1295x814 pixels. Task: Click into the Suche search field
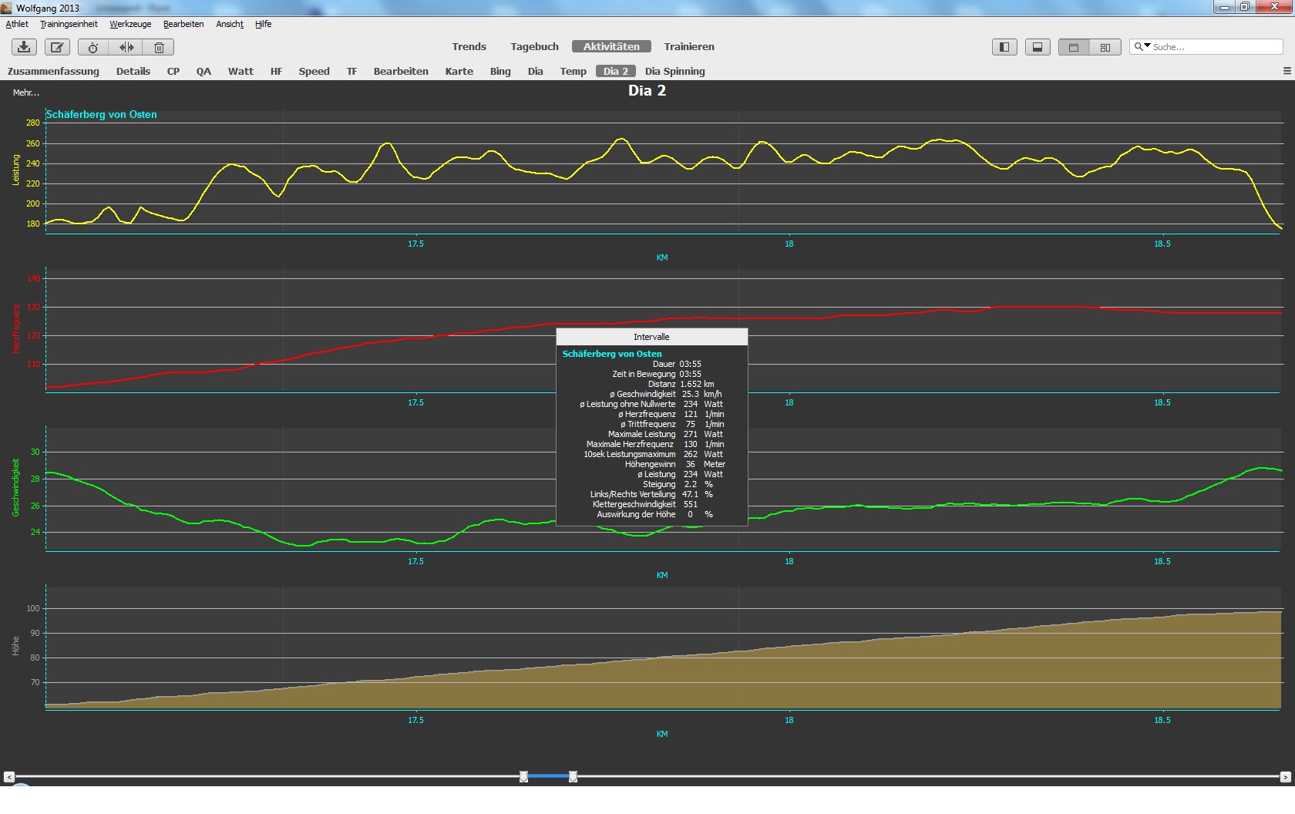coord(1214,47)
